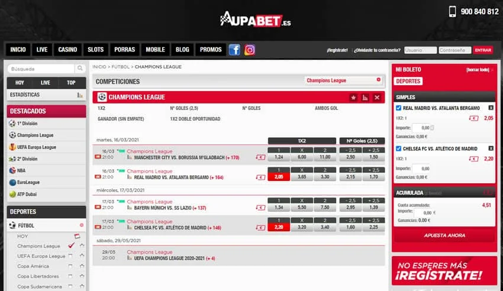503x291 pixels.
Task: Open stats icon for Bayern Múnich match
Action: click(x=130, y=208)
